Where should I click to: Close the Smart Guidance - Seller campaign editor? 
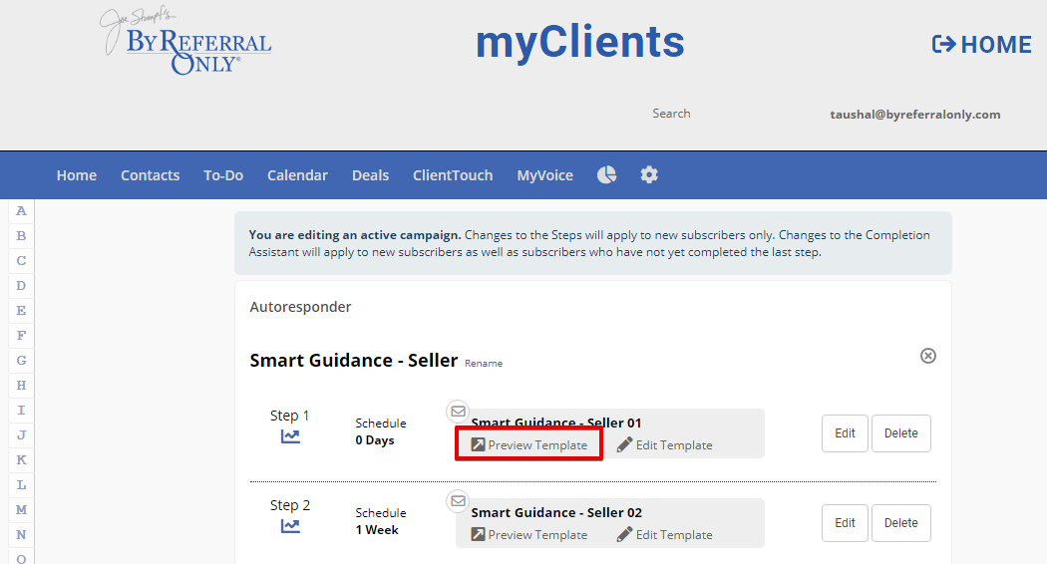pos(928,356)
